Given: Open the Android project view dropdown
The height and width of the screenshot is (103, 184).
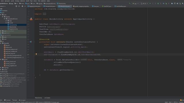Looking at the screenshot, I should pyautogui.click(x=3, y=6).
